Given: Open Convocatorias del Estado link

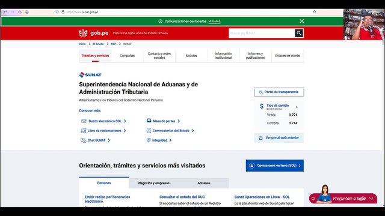Looking at the screenshot, I should pos(171,131).
